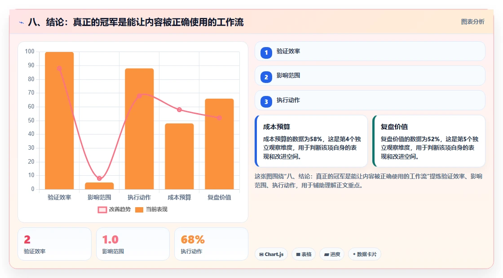
Task: Select the 表格 tag
Action: [x=304, y=254]
